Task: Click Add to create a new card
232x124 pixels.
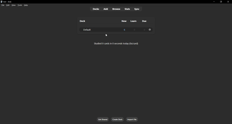Action: pos(106,9)
